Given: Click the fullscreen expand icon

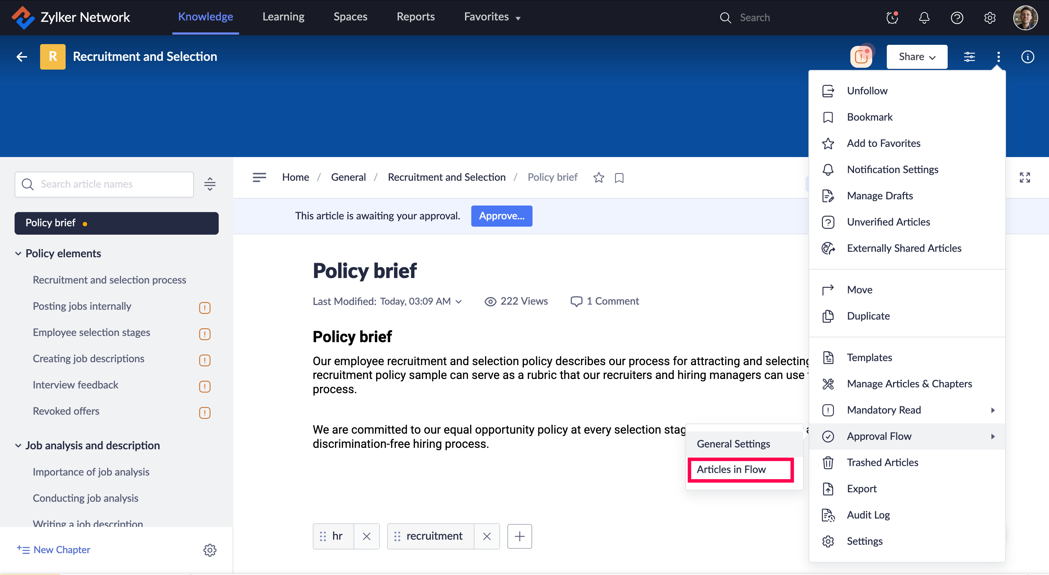Looking at the screenshot, I should point(1025,177).
